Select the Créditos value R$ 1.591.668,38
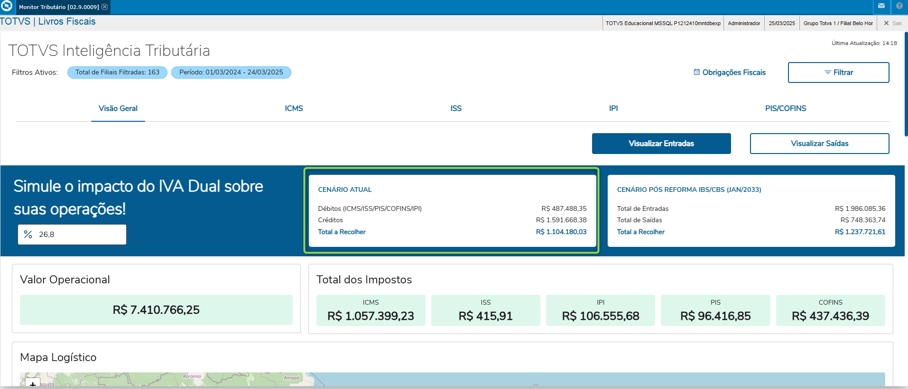Screen dimensions: 908x389 point(561,220)
